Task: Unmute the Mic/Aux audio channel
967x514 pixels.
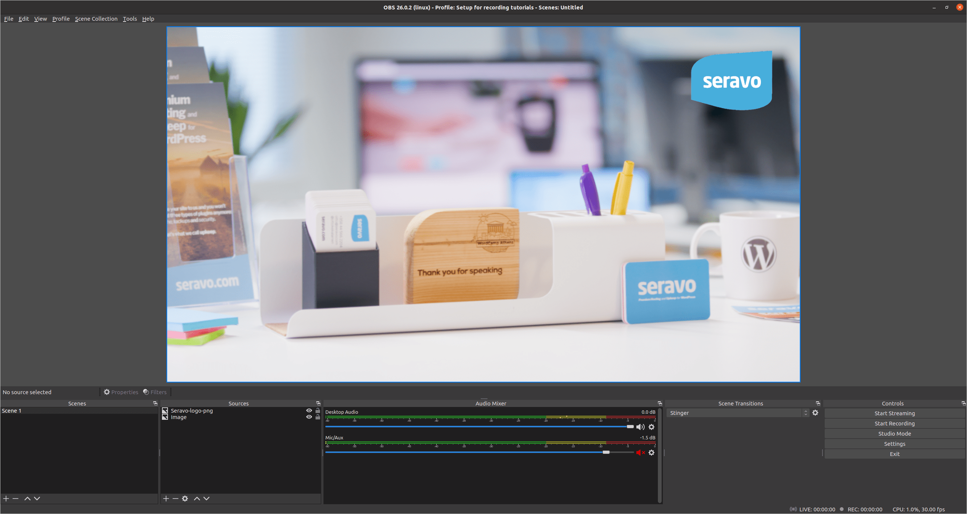Action: (x=639, y=453)
